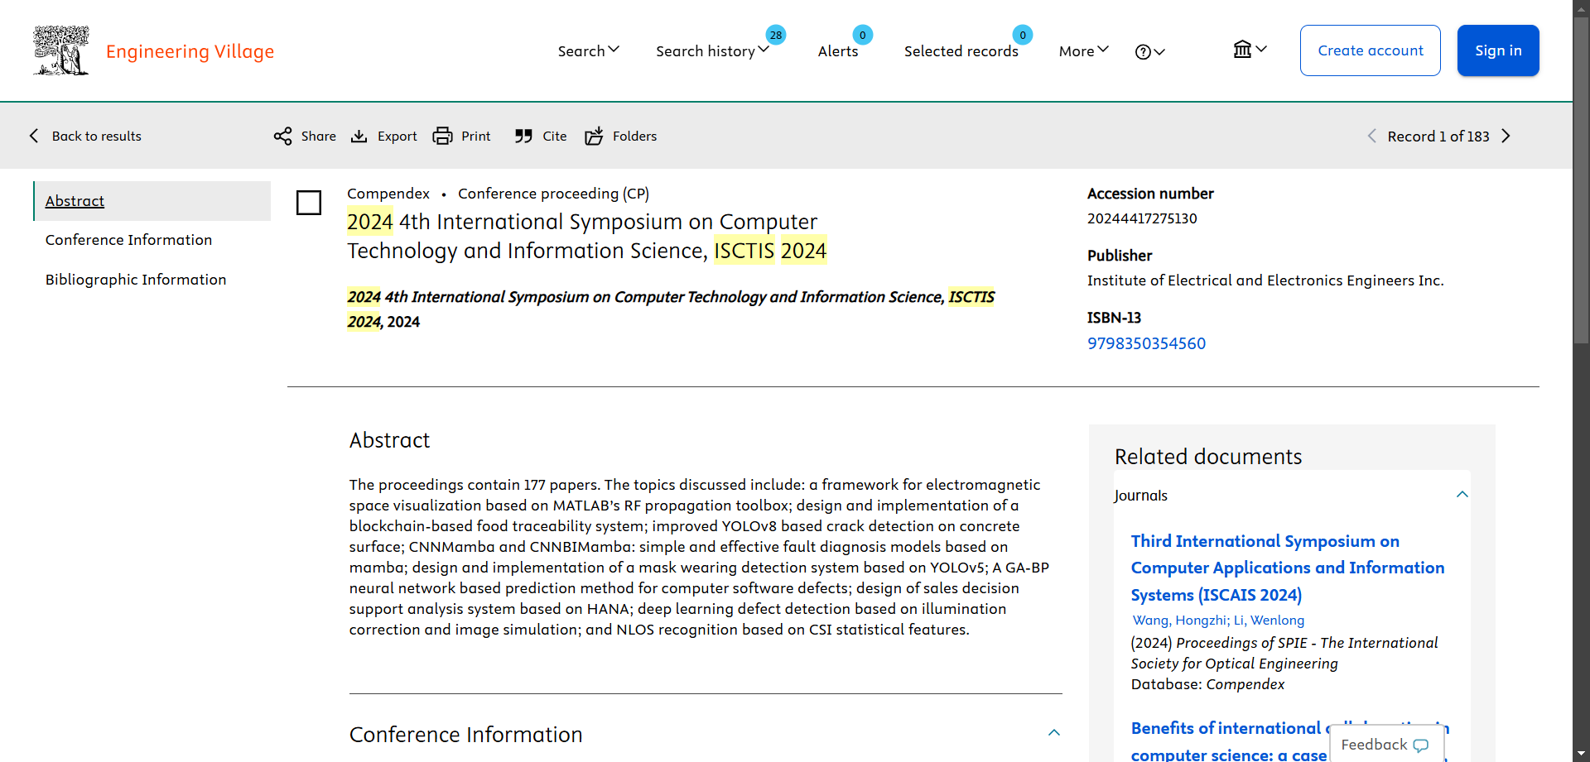
Task: Click scrollbar down arrow
Action: [1581, 754]
